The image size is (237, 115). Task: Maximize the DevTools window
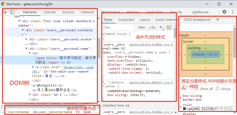pyautogui.click(x=219, y=4)
